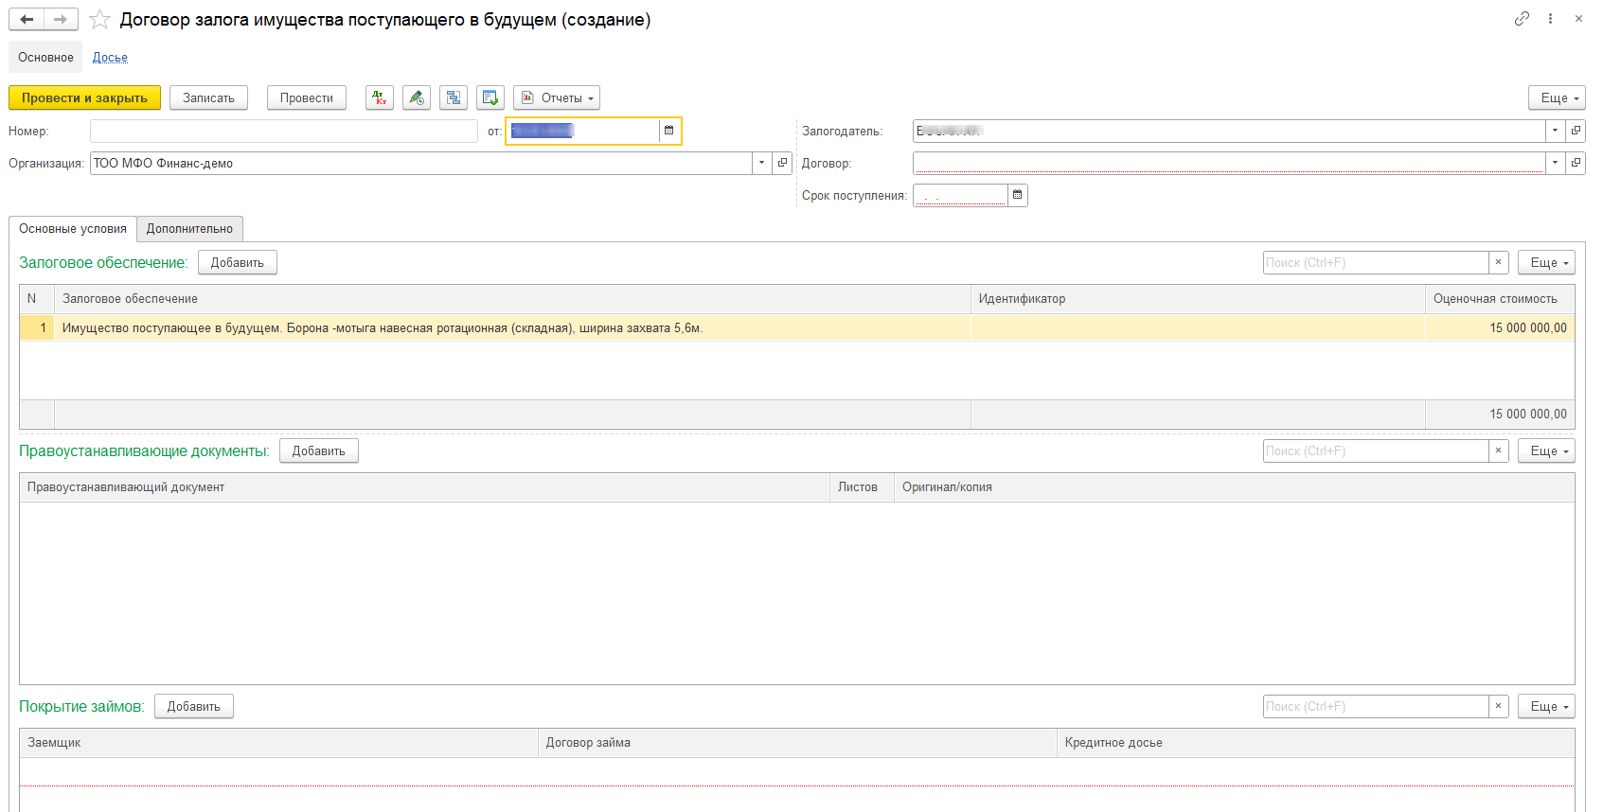This screenshot has width=1603, height=812.
Task: Add a row to Залоговое обеспечение
Action: tap(237, 262)
